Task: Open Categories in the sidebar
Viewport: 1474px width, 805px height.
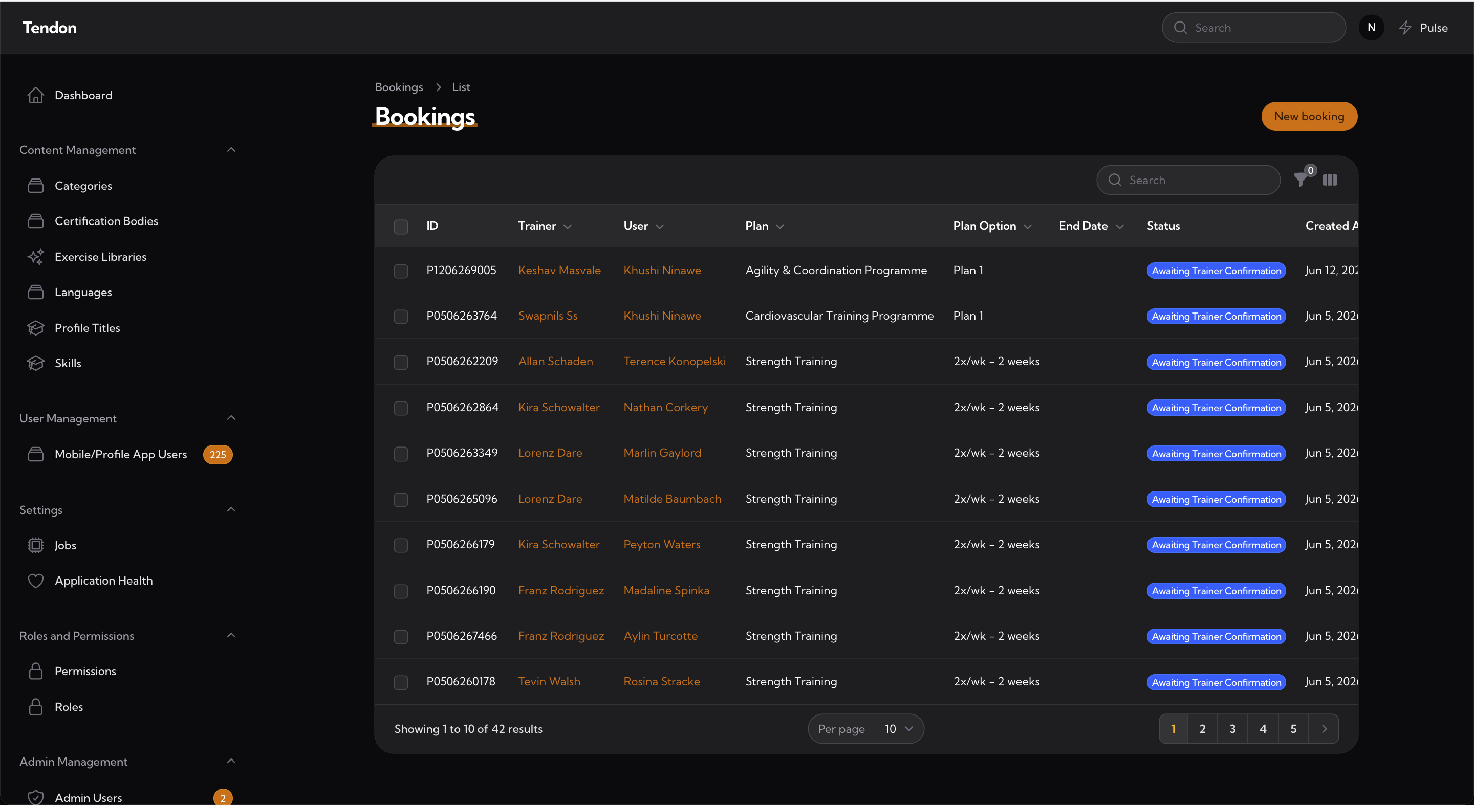Action: (x=83, y=186)
